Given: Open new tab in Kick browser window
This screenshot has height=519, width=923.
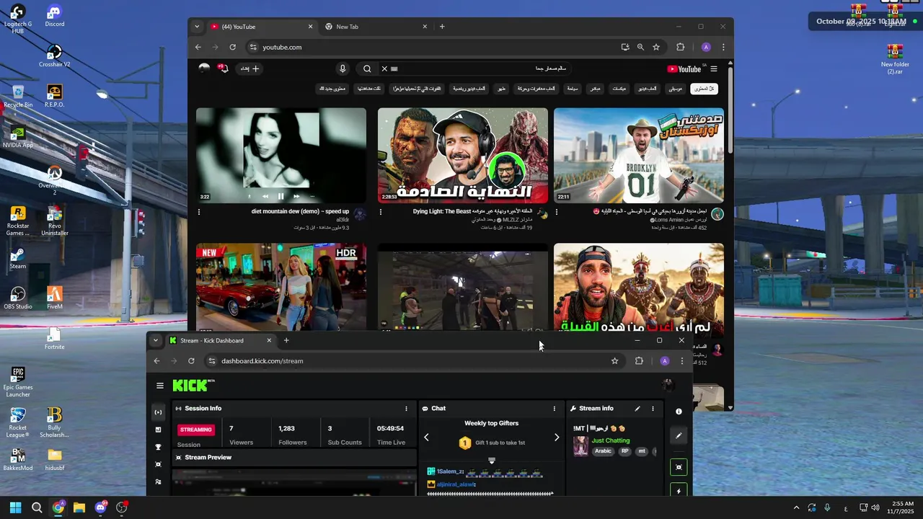Looking at the screenshot, I should [x=286, y=340].
